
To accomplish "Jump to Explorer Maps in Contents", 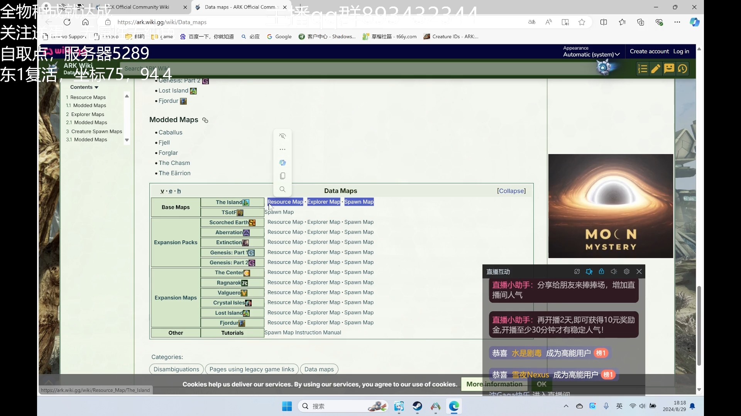I will (85, 114).
